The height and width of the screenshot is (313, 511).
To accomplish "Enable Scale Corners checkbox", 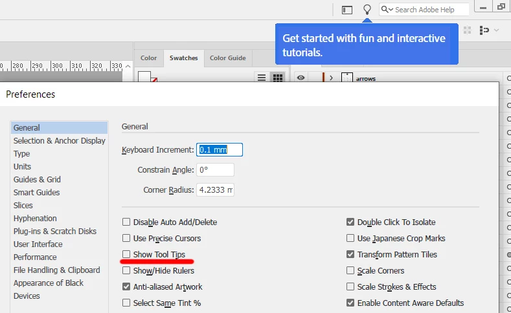I will point(350,270).
